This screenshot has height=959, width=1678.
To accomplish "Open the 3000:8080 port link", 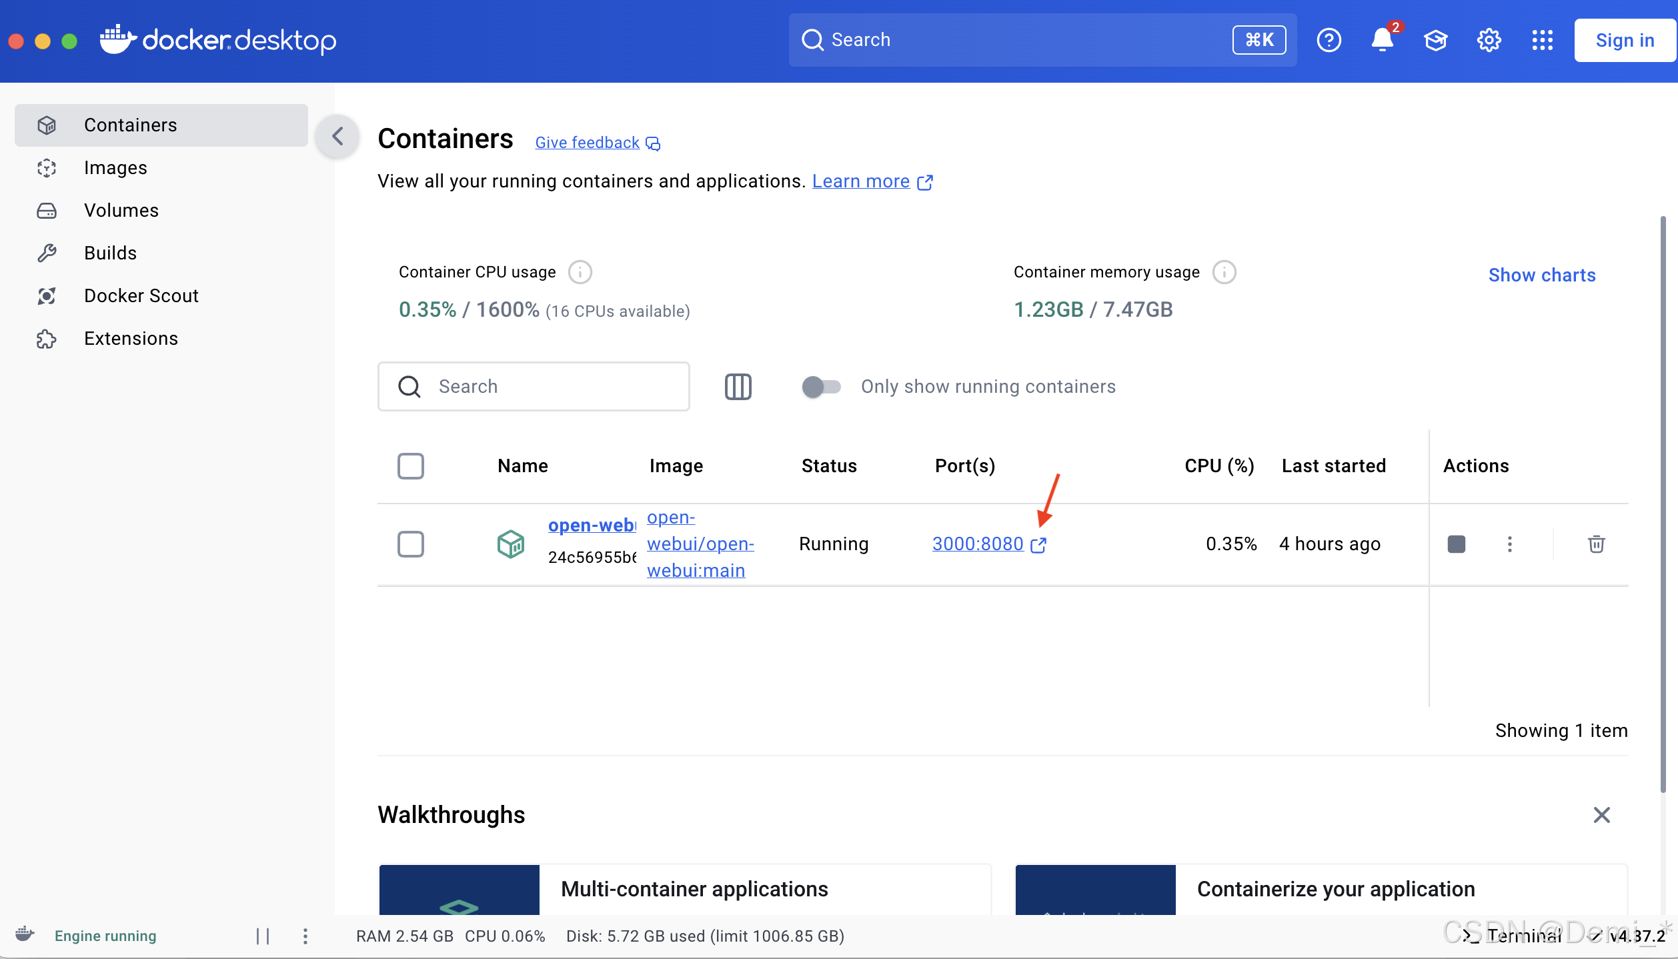I will click(978, 544).
